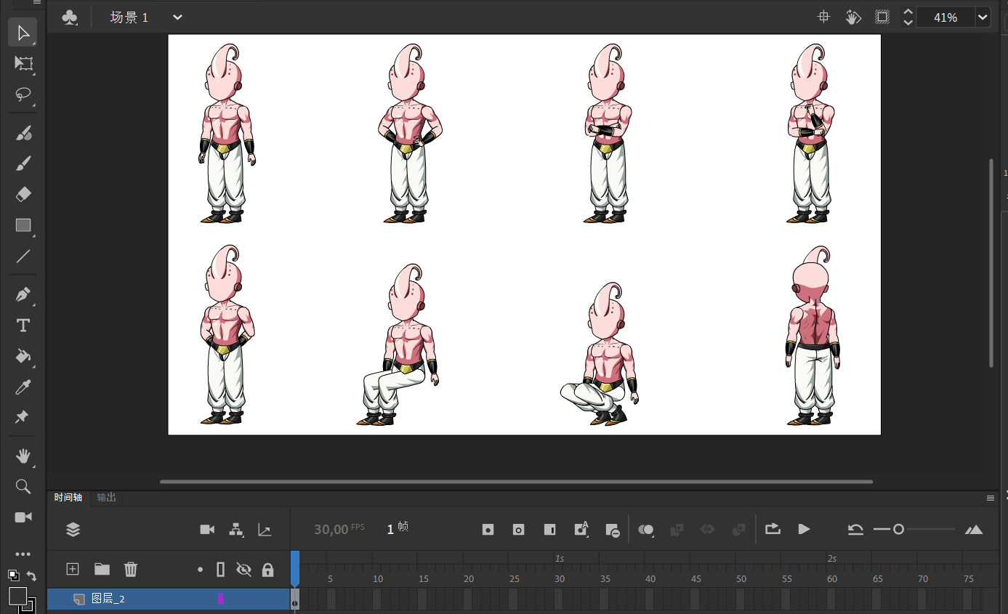The width and height of the screenshot is (1008, 614).
Task: Click 图层_2 purple outline color swatch
Action: point(221,599)
